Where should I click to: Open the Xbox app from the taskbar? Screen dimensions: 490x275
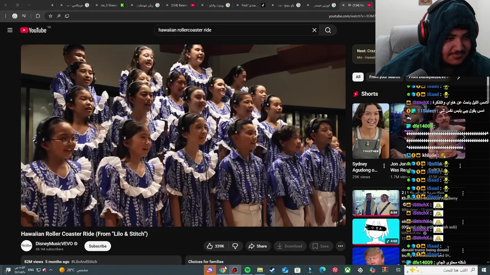(348, 270)
